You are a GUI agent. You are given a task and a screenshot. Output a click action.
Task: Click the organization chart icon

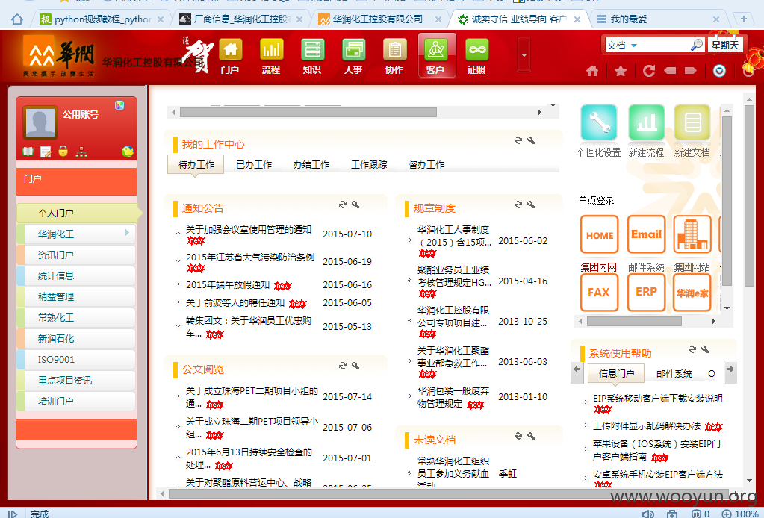(81, 152)
